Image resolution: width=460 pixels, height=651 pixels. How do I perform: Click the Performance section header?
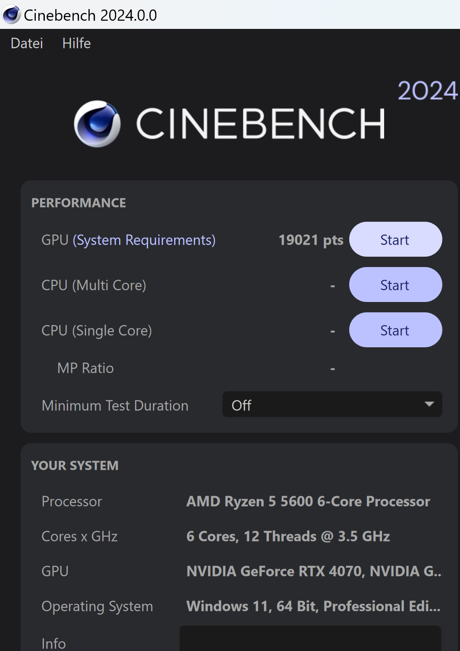point(78,202)
